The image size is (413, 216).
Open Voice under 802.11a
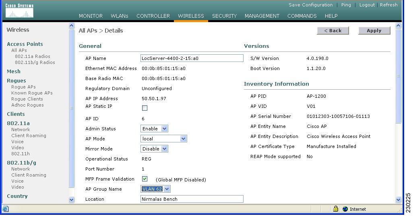point(17,142)
